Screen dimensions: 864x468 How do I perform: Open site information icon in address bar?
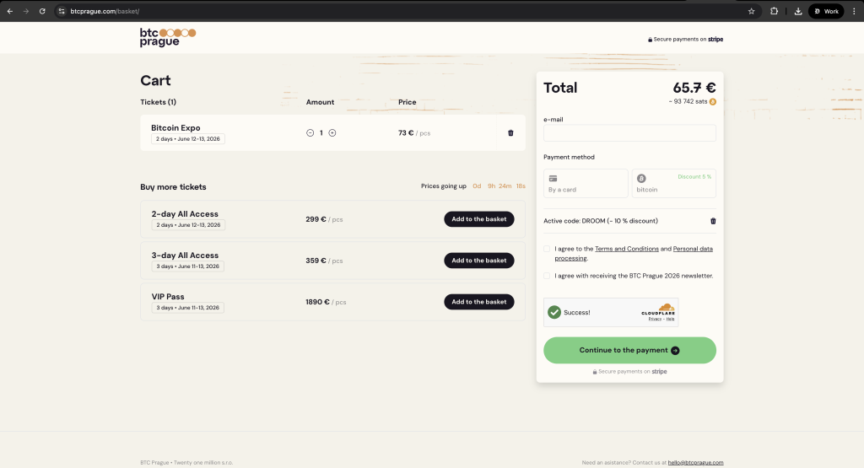[x=62, y=11]
